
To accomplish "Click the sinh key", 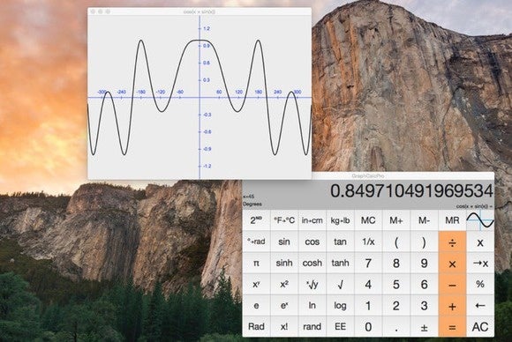I will tap(284, 263).
